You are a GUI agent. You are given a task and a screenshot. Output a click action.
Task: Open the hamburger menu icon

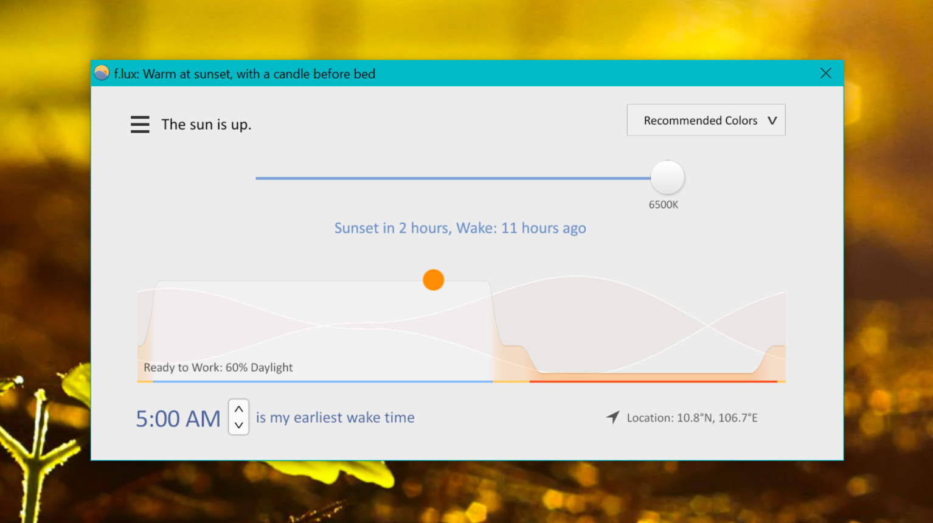click(x=140, y=124)
